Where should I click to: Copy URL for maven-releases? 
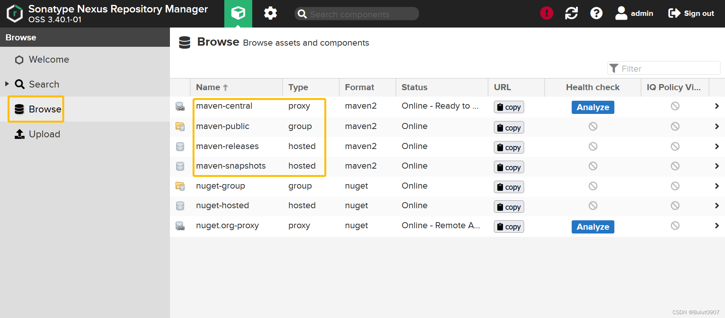[509, 147]
